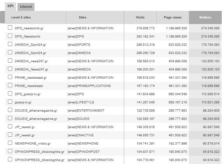
Task: Switch to the Interest tab
Action: [x=26, y=7]
